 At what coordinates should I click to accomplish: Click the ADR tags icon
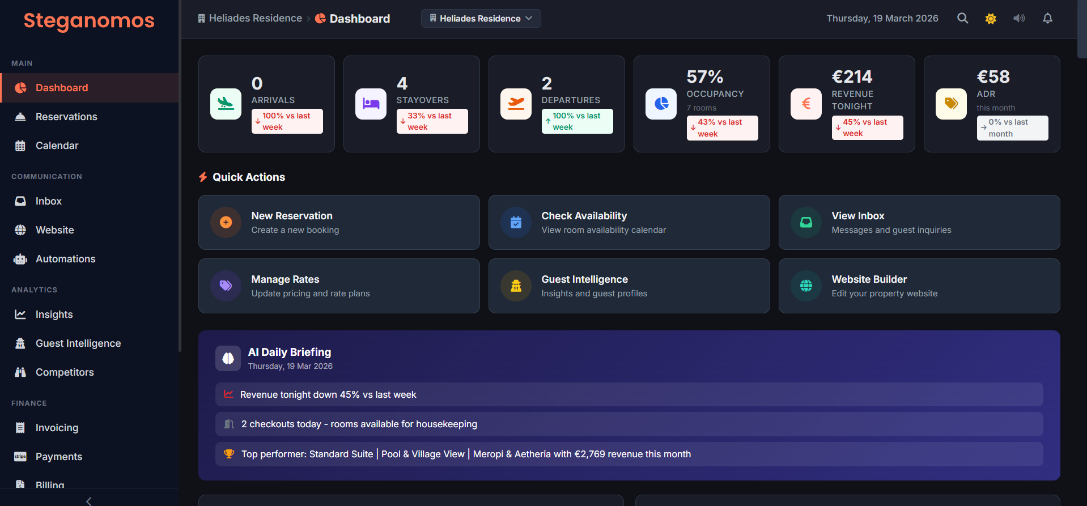951,104
